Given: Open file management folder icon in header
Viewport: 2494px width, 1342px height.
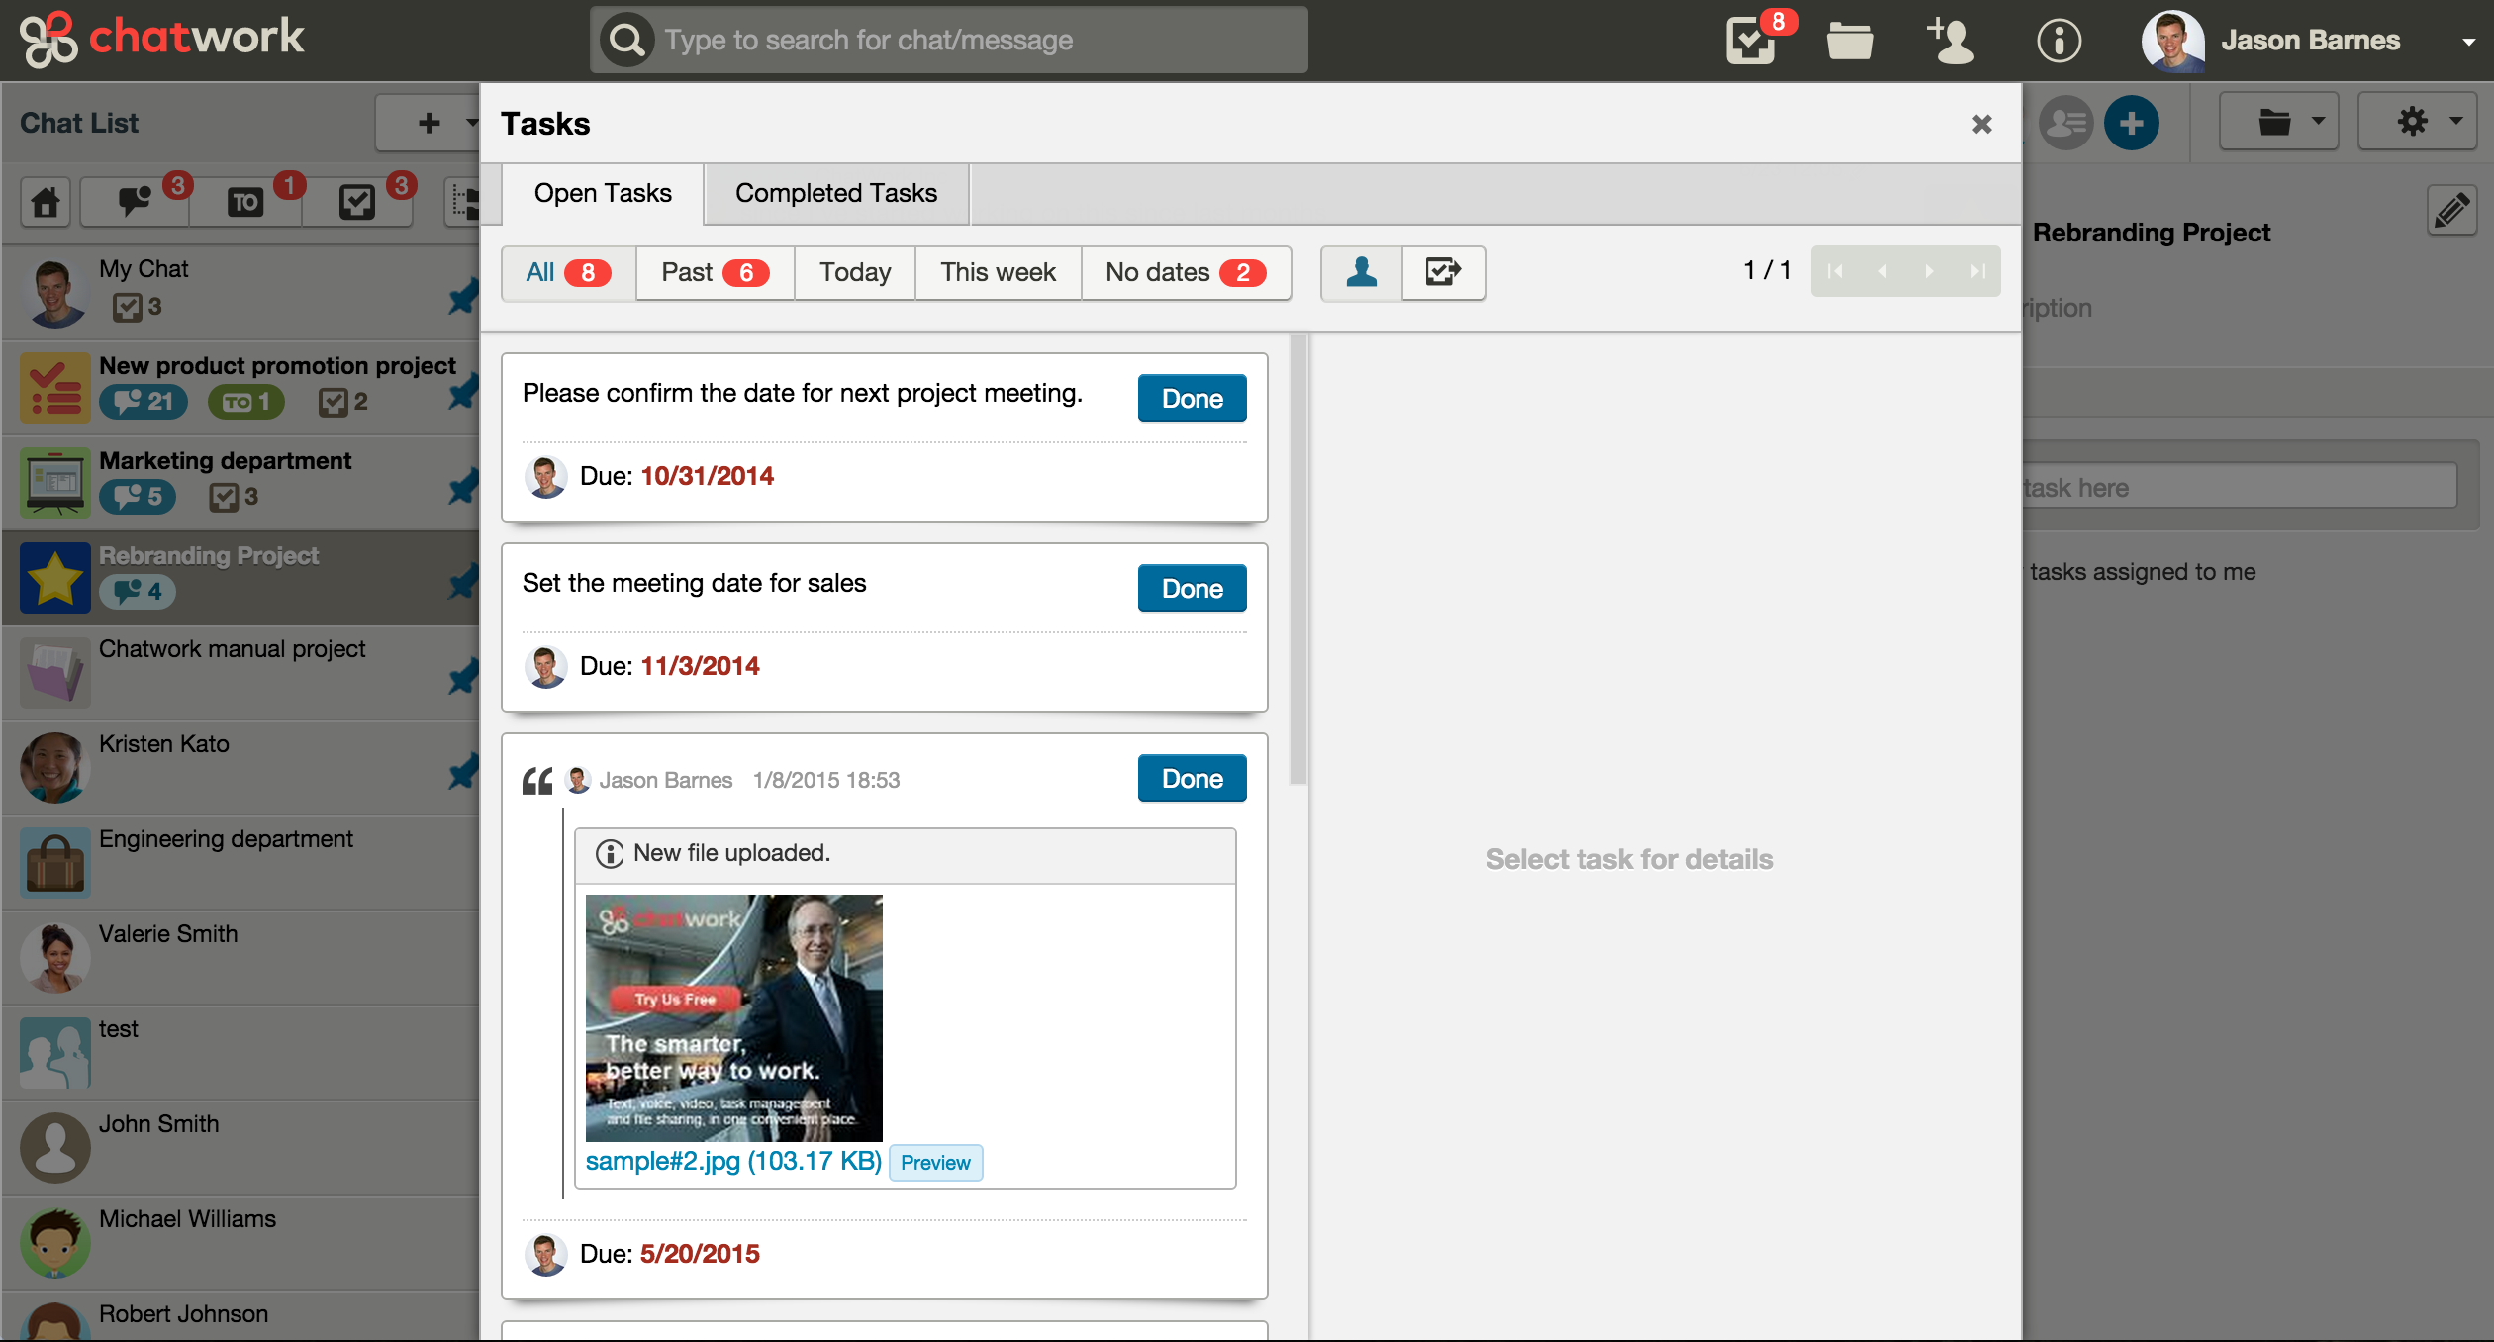Looking at the screenshot, I should [x=1849, y=40].
